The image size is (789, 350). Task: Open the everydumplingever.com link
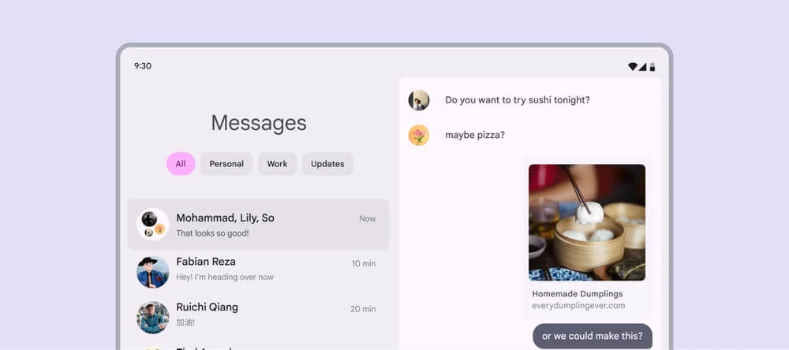[578, 306]
